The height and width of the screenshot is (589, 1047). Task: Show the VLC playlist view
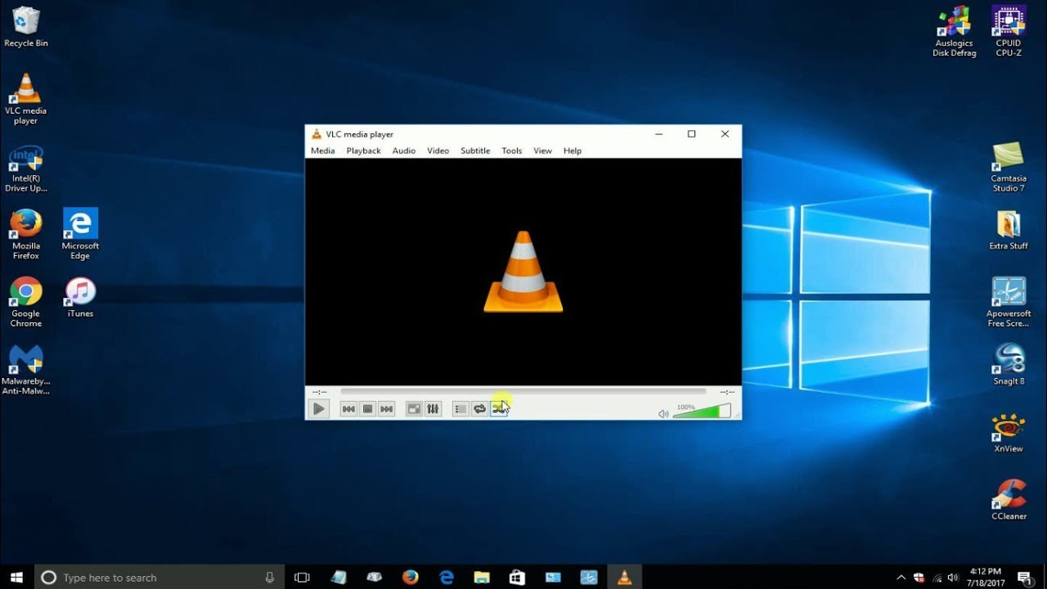coord(461,408)
